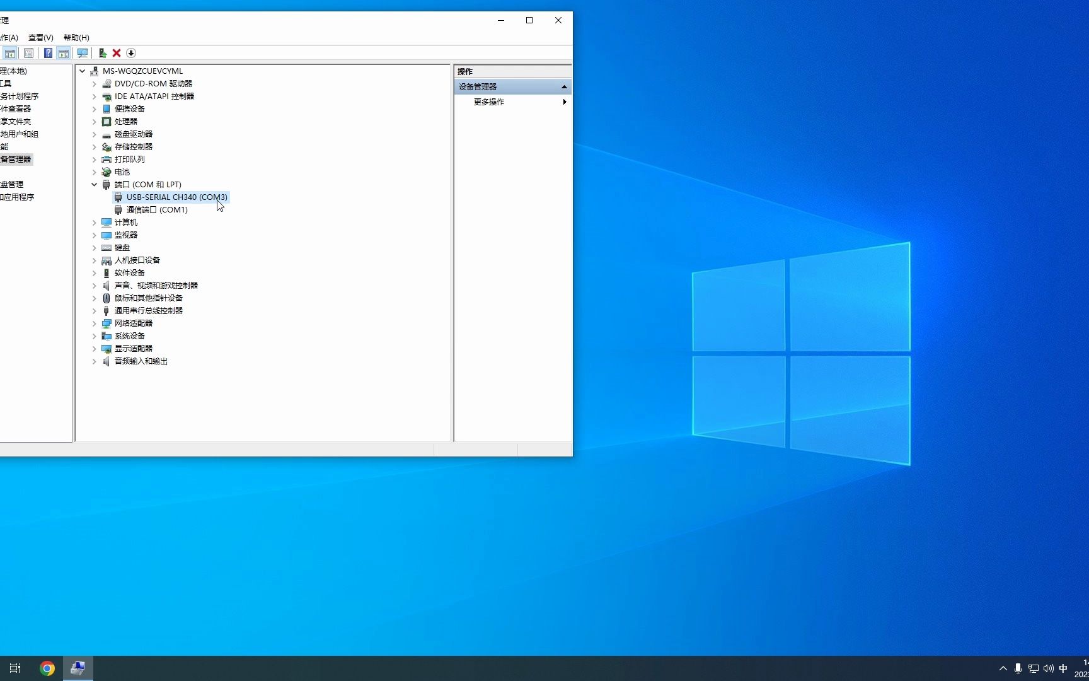
Task: Select the 鼠标和其他指针设备 mouse icon
Action: [x=107, y=298]
